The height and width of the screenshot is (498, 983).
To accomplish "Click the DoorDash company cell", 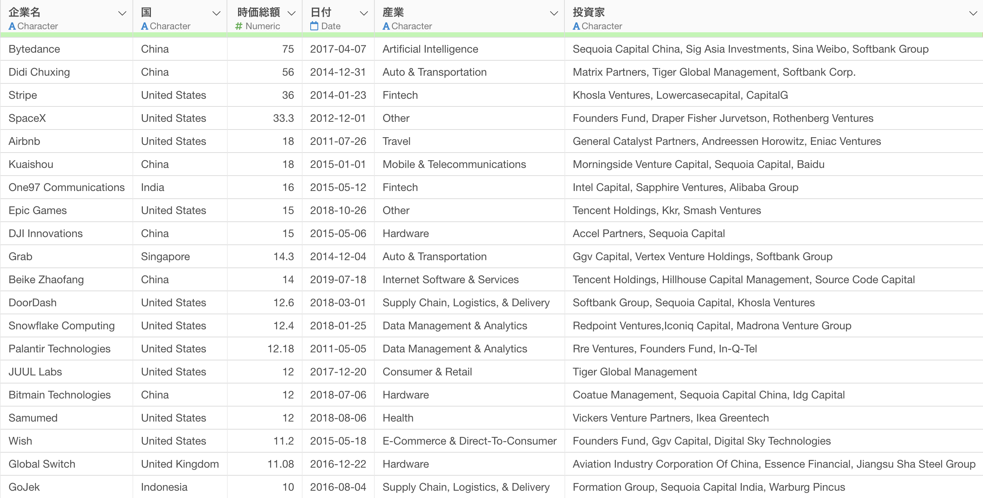I will pos(66,303).
